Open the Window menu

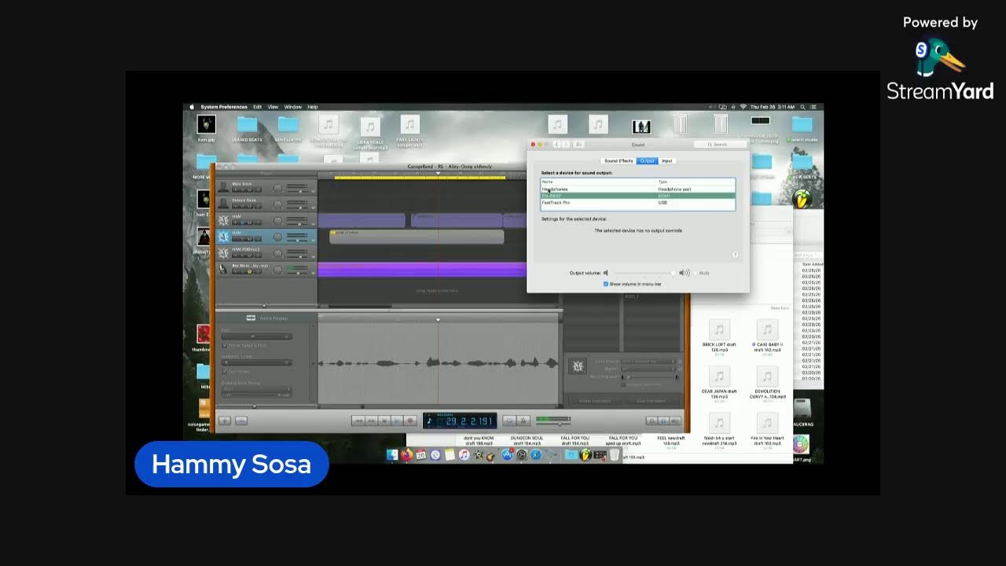pos(293,107)
